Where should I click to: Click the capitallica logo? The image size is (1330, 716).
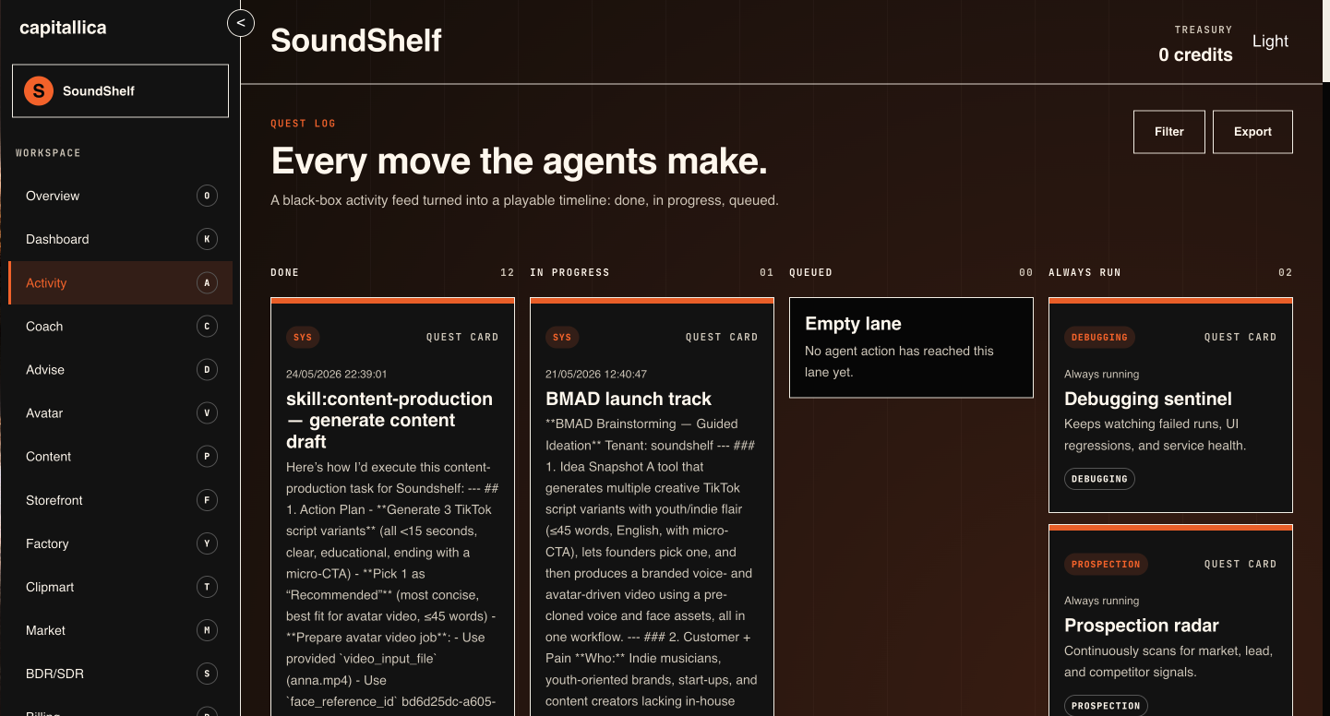click(63, 28)
